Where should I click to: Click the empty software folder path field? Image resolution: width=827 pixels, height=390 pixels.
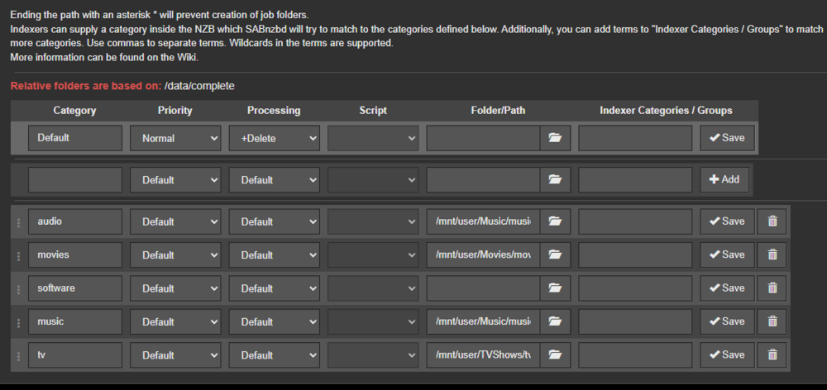point(483,288)
